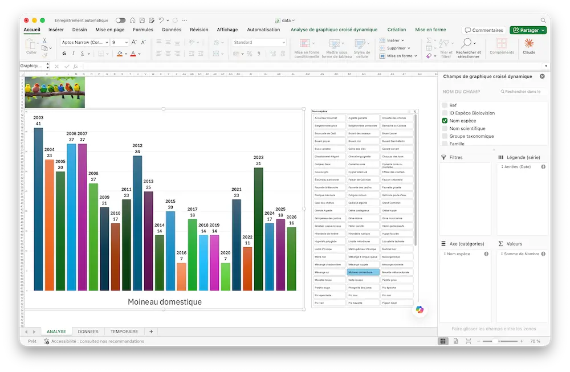Image resolution: width=570 pixels, height=372 pixels.
Task: Click the red font color A swatch
Action: pyautogui.click(x=133, y=54)
